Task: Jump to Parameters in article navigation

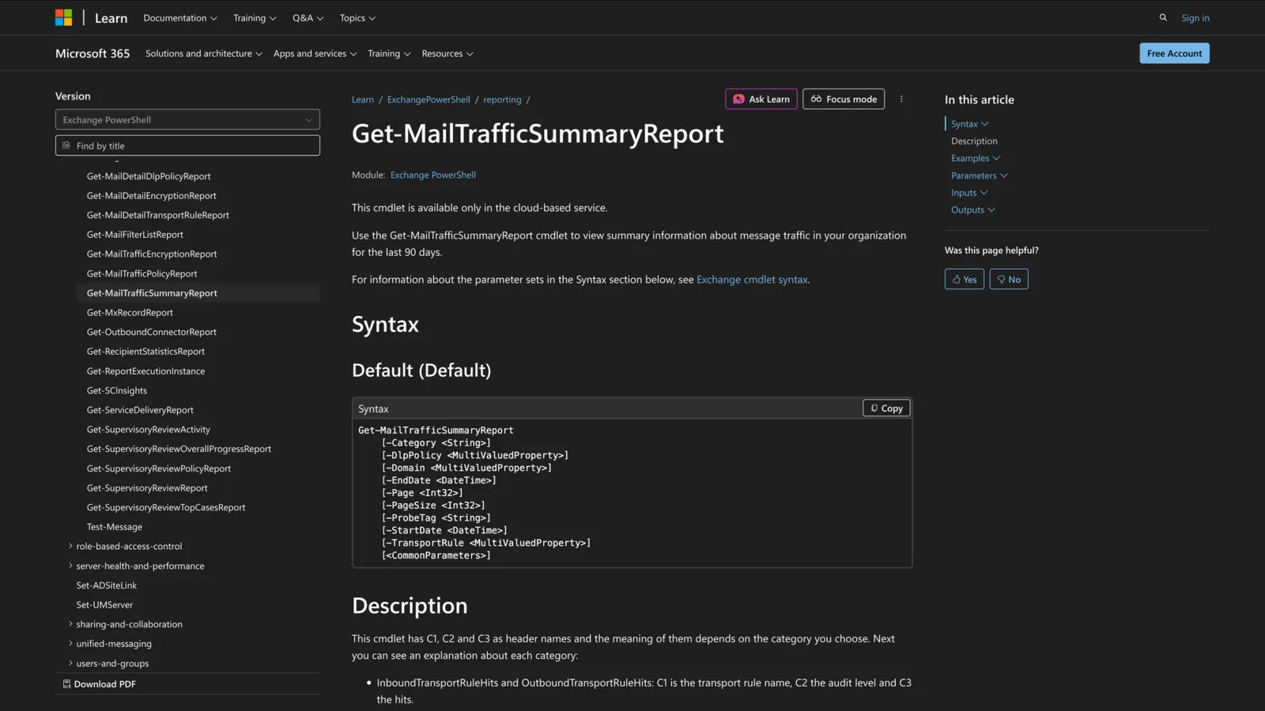Action: [x=979, y=175]
